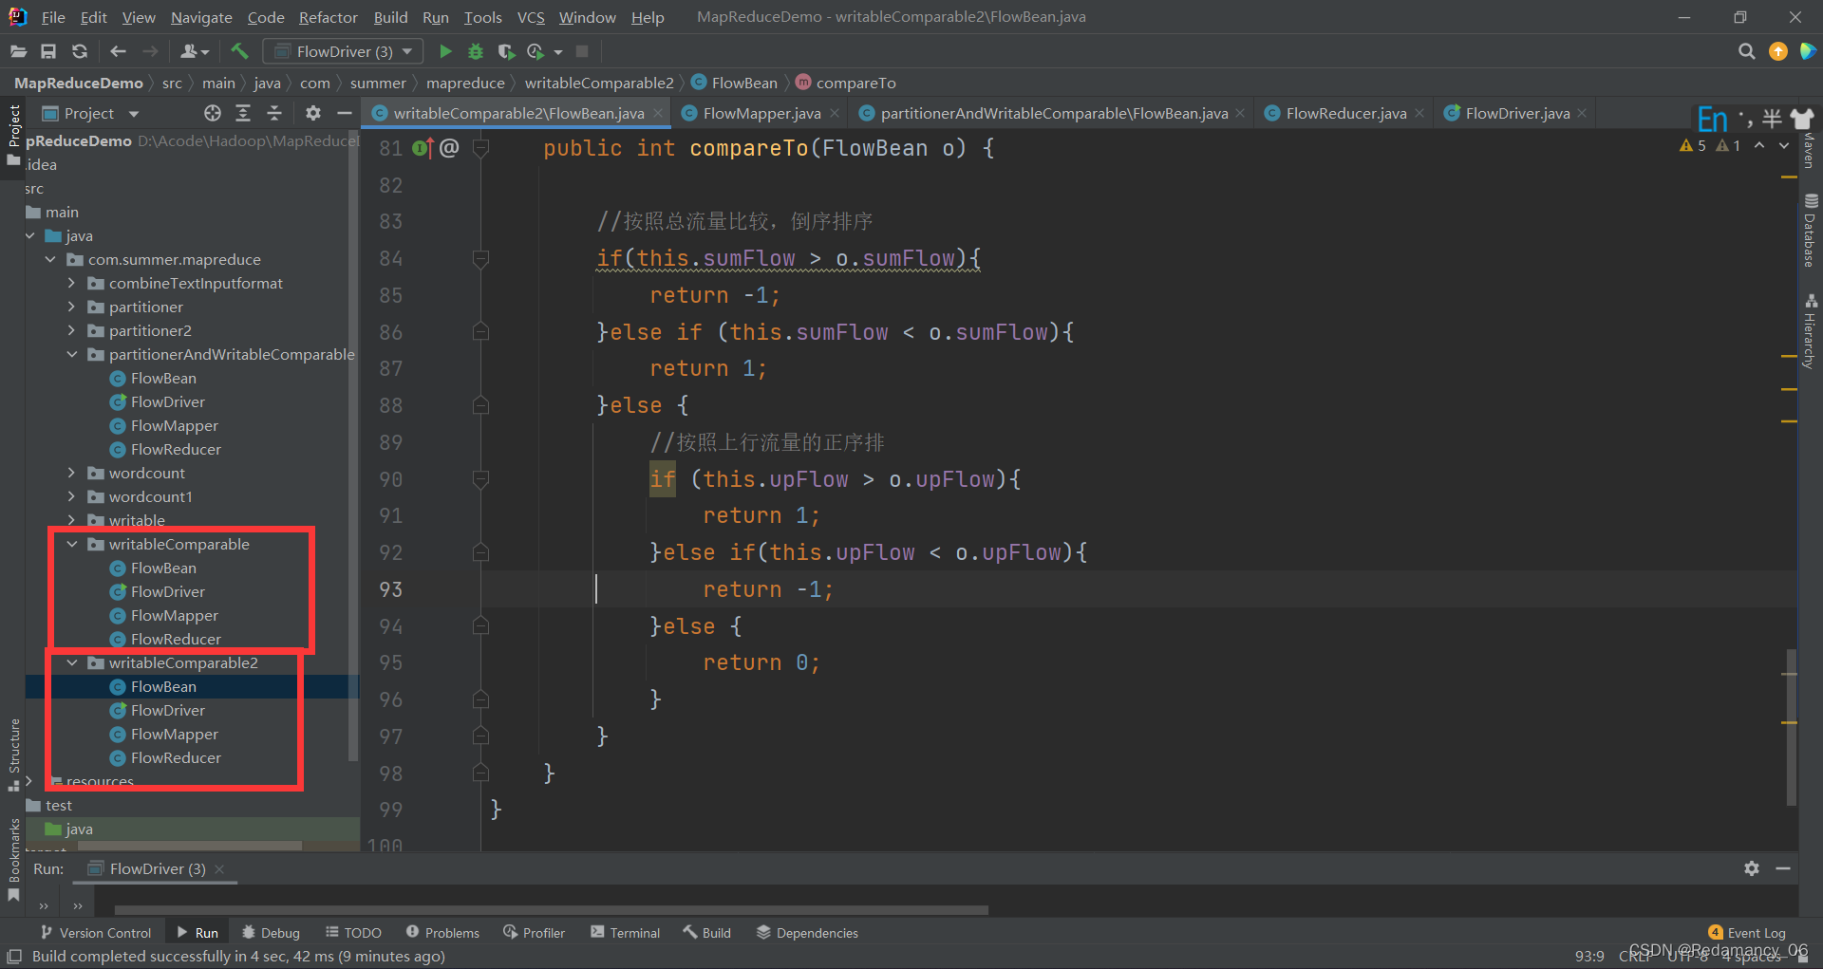The width and height of the screenshot is (1823, 969).
Task: Open Run tool window settings gear
Action: point(1752,868)
